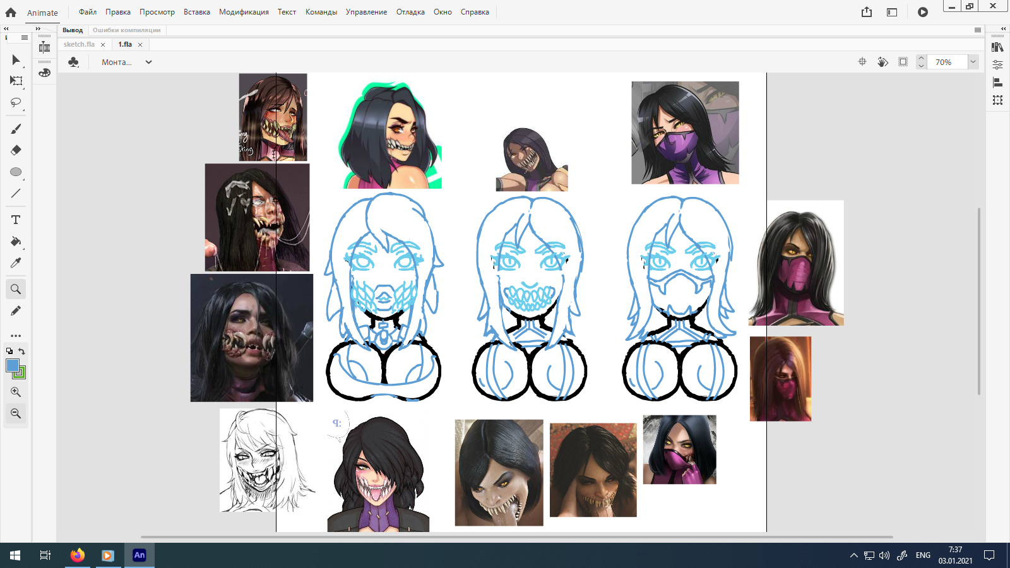Select the Brush tool

tap(16, 129)
